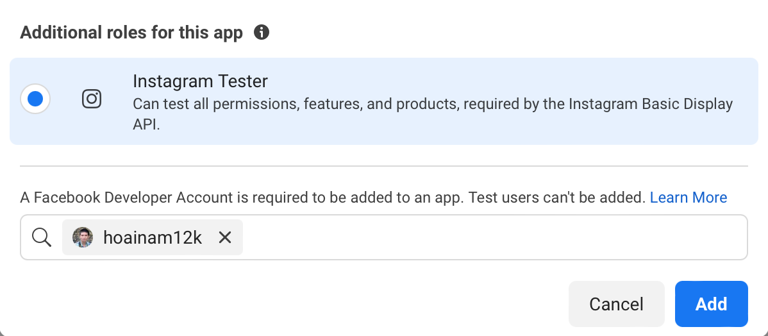Select the Instagram Tester radio button
768x336 pixels.
coord(35,99)
